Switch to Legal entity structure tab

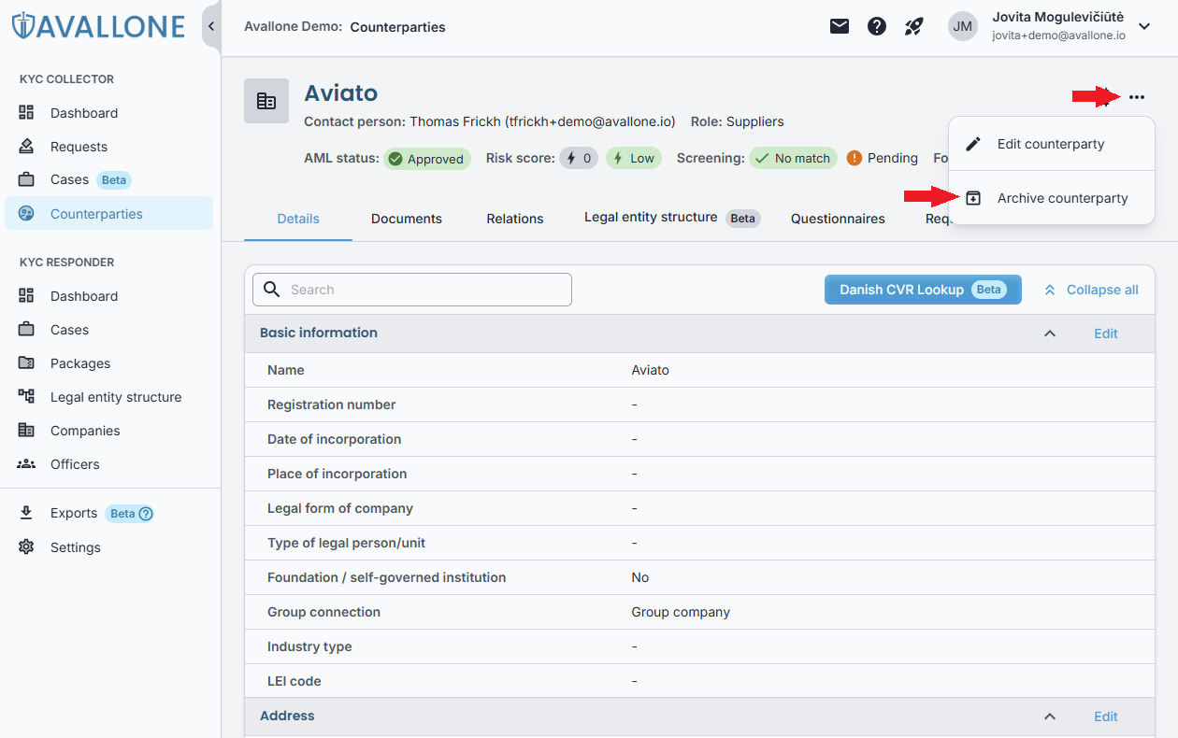tap(672, 218)
